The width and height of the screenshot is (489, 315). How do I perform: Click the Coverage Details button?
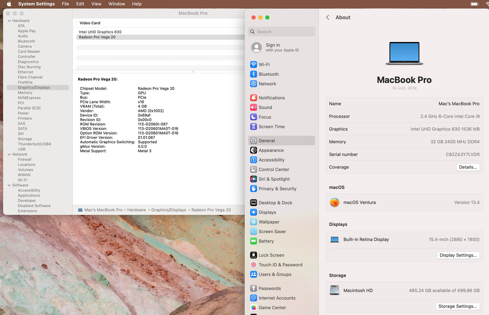pos(467,167)
